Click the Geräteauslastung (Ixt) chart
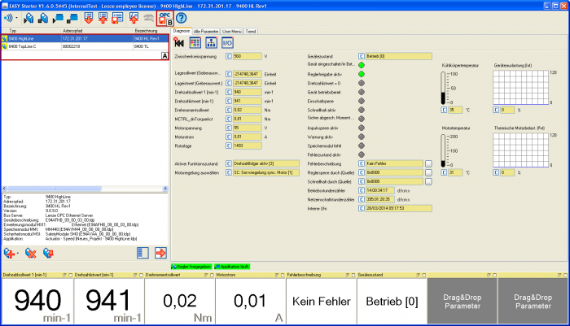Image resolution: width=570 pixels, height=326 pixels. 520,88
